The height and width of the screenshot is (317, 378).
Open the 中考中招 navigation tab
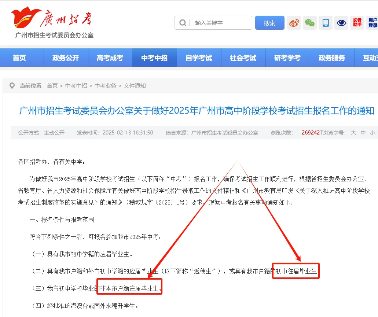tap(154, 58)
